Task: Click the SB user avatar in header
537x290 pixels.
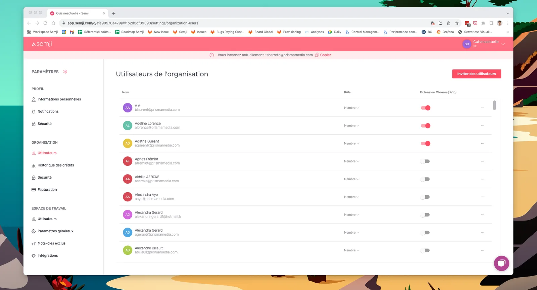Action: 467,44
